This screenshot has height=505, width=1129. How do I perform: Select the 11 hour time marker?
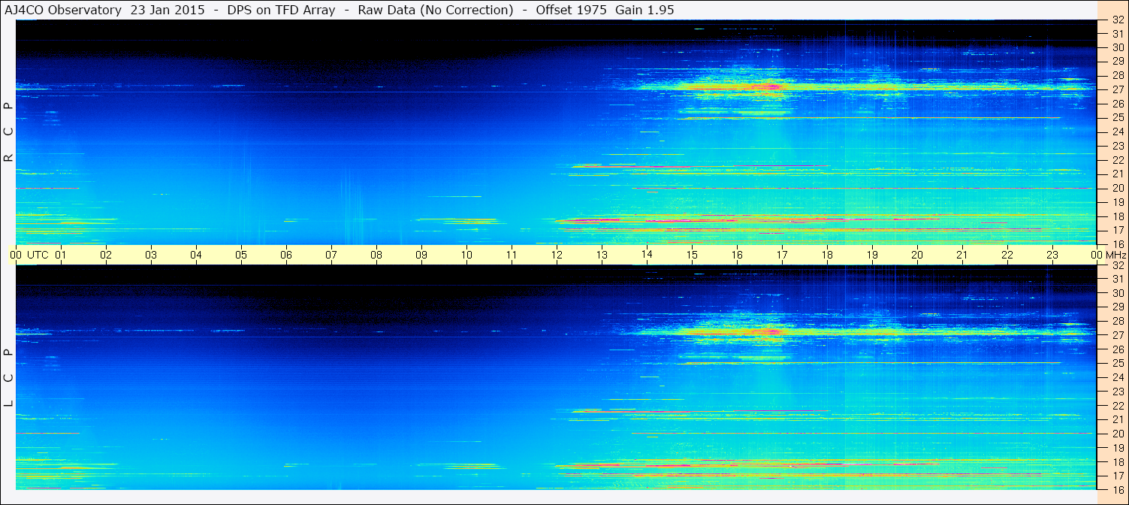tap(512, 255)
